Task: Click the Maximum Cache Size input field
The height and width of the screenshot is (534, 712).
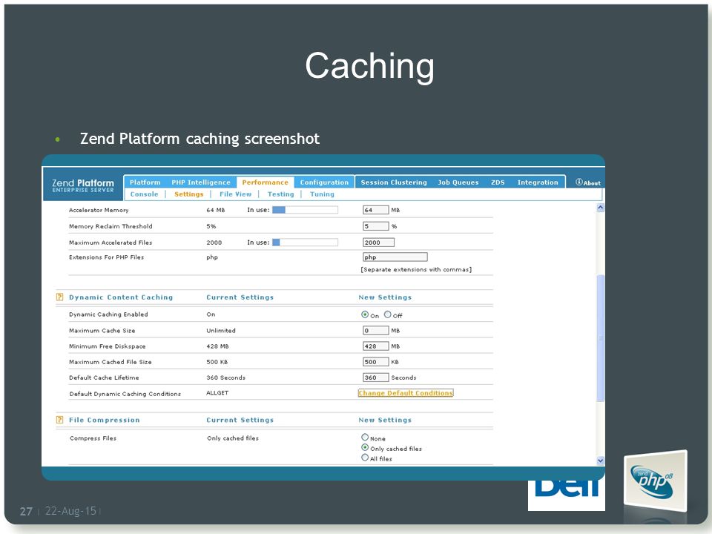Action: 376,331
